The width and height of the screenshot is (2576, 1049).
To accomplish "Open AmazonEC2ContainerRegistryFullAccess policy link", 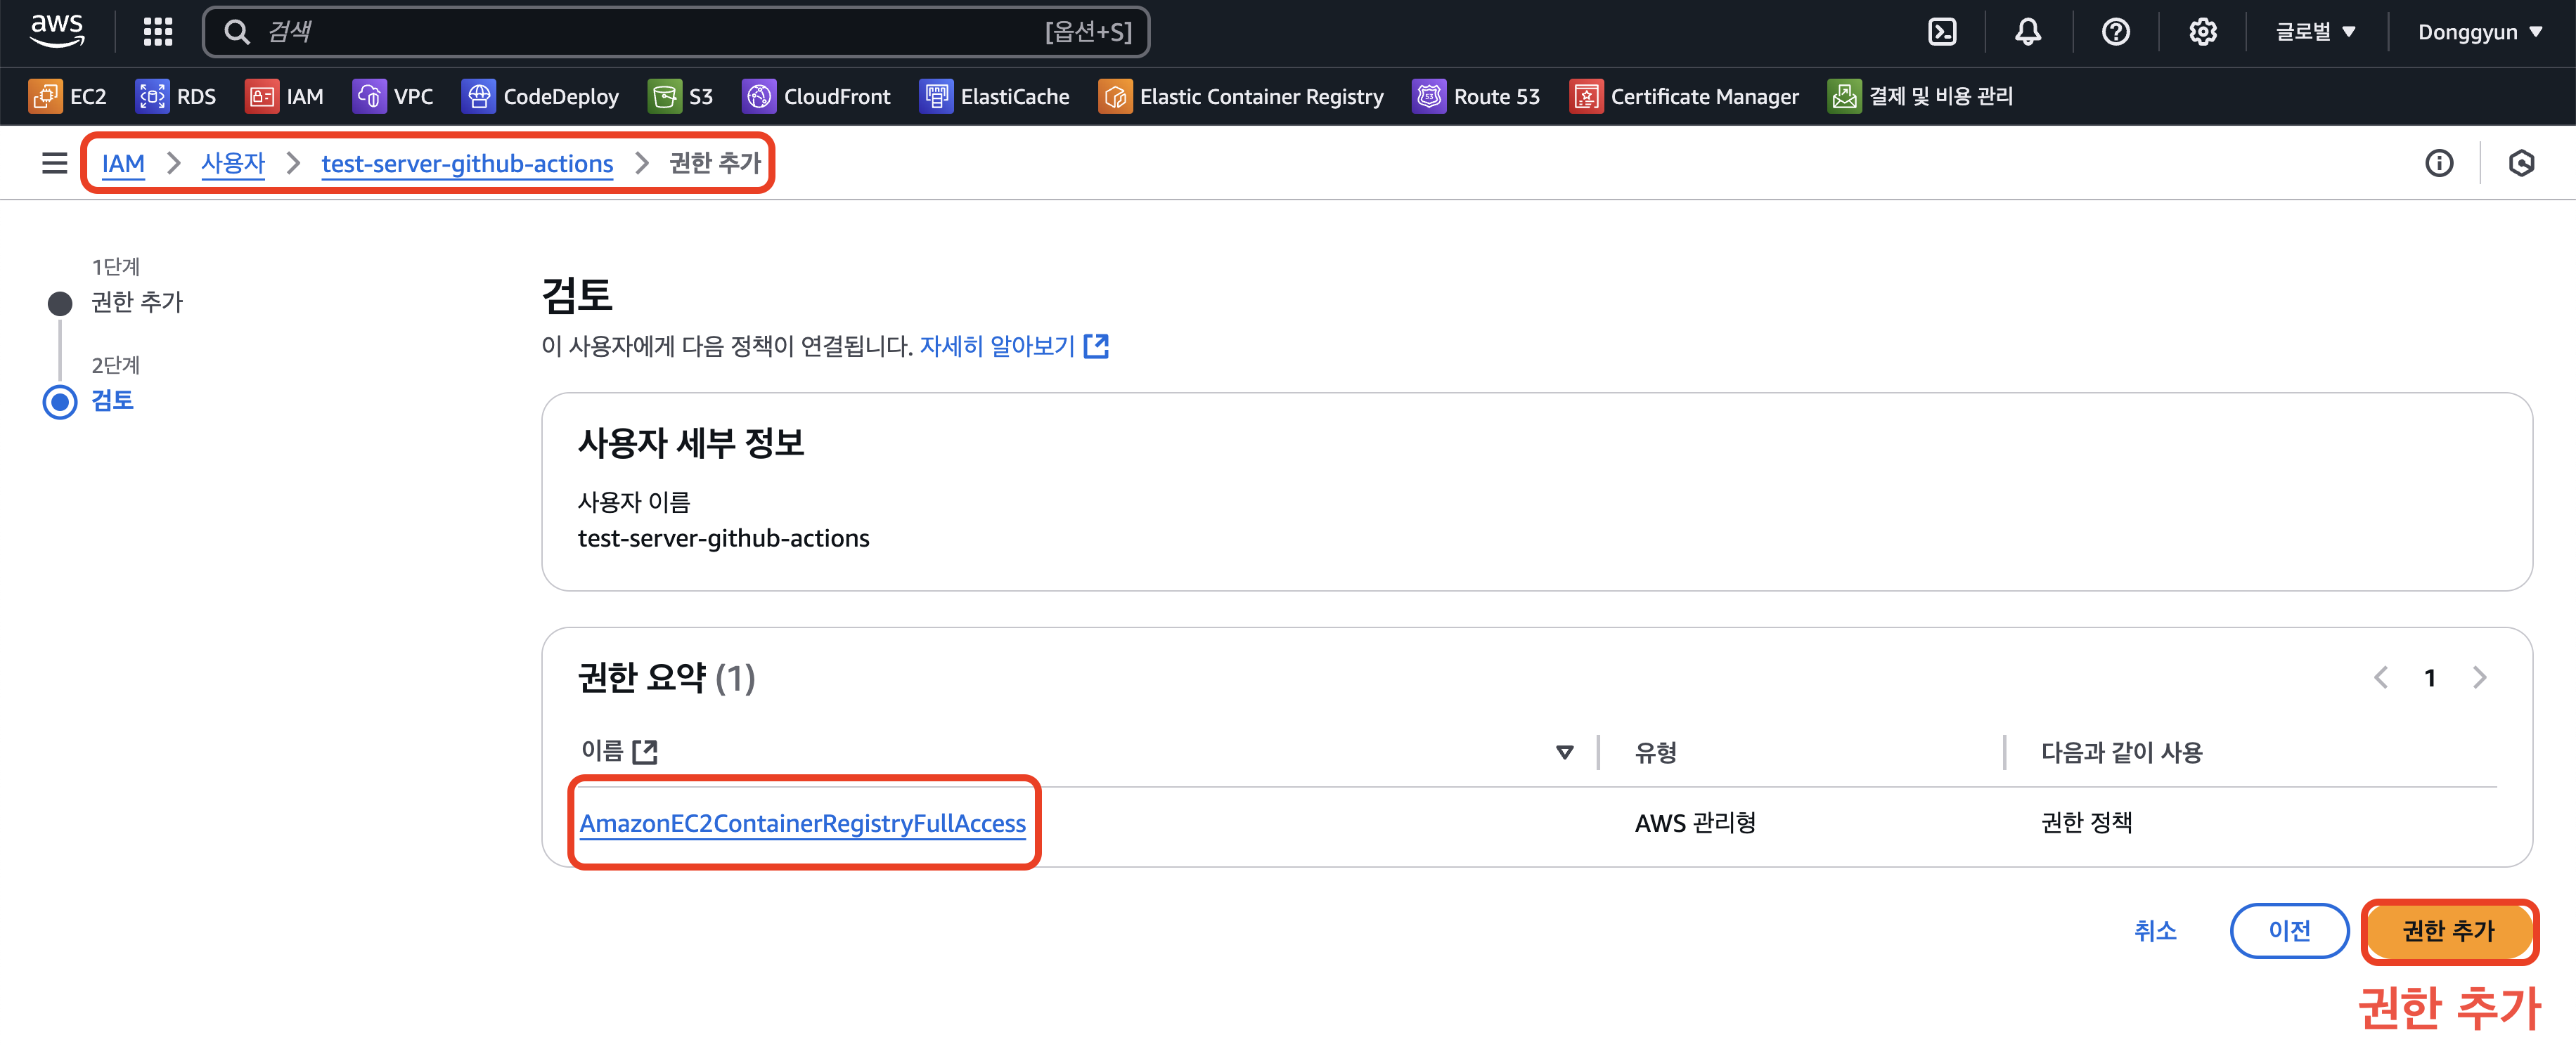I will (802, 823).
